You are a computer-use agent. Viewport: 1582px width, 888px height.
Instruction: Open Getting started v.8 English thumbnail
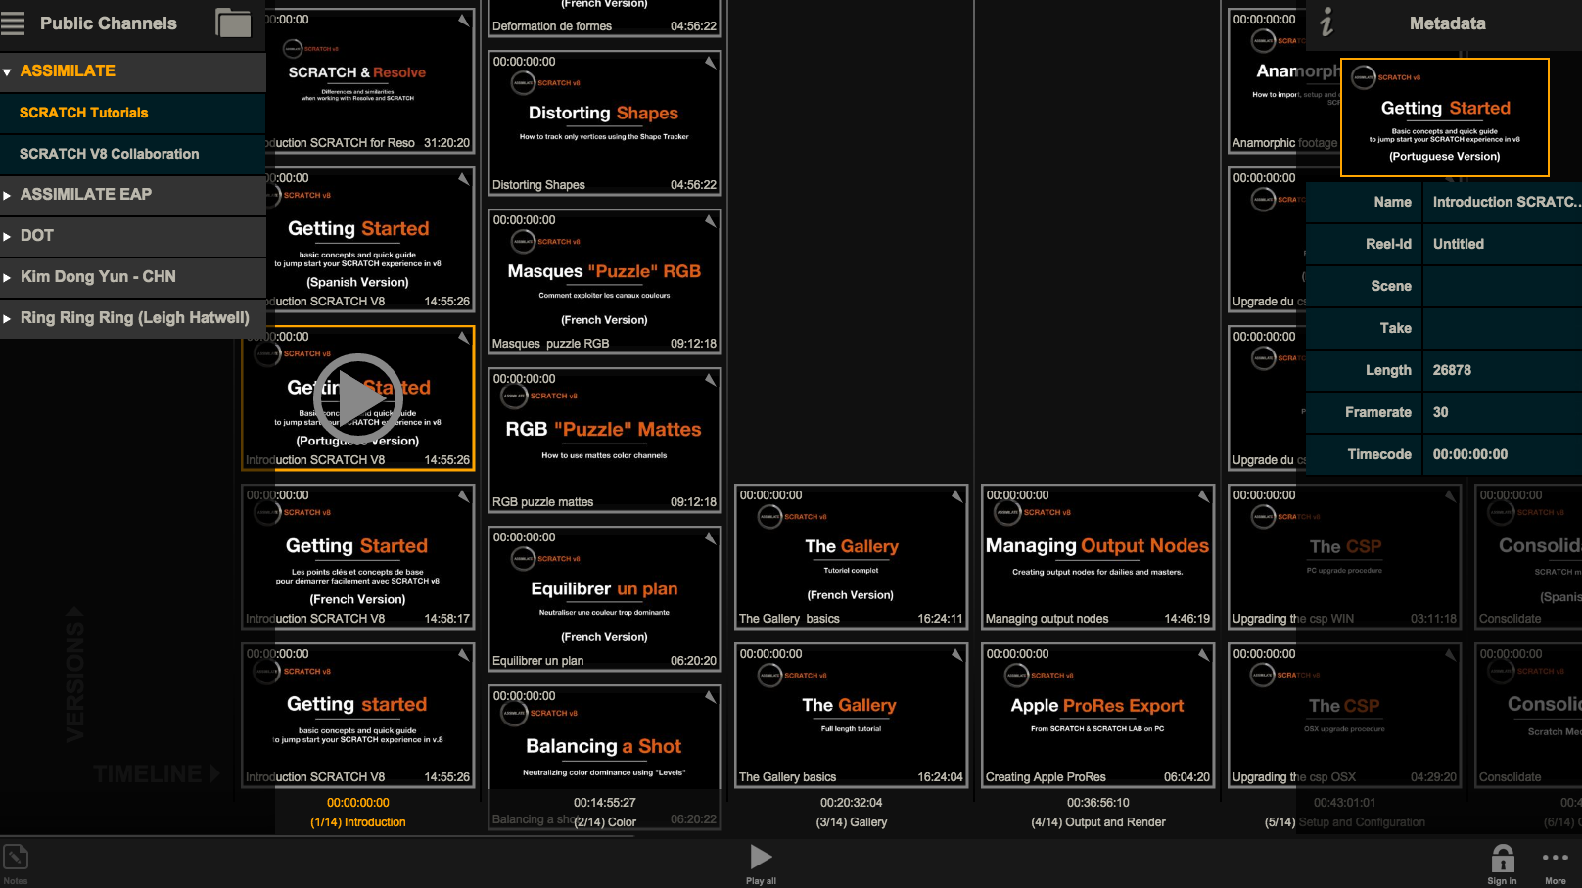pyautogui.click(x=358, y=716)
